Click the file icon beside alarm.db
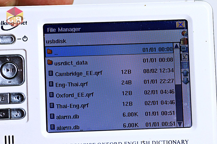 pos(52,116)
